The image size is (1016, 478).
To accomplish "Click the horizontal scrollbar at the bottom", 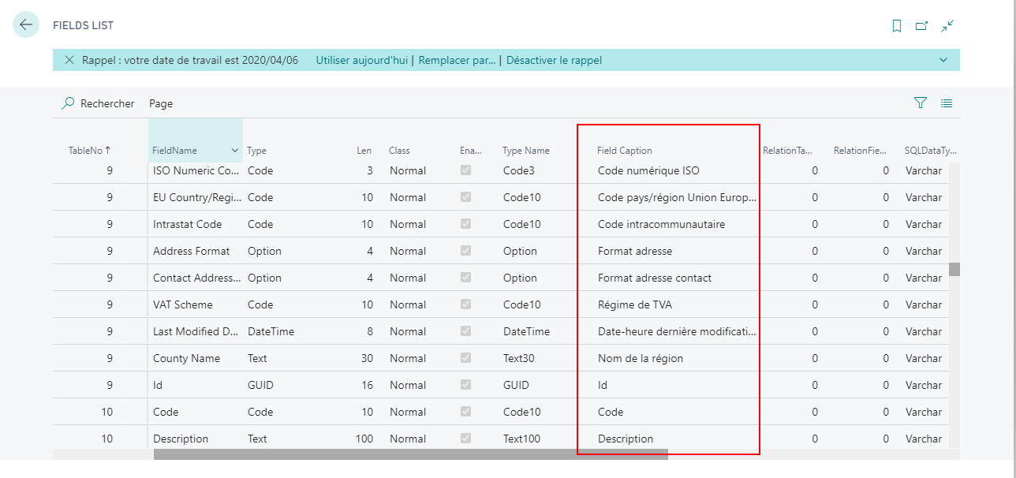I will coord(410,454).
